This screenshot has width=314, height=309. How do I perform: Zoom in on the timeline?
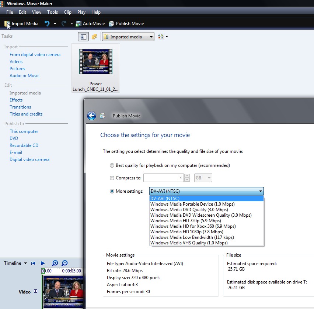(55, 263)
